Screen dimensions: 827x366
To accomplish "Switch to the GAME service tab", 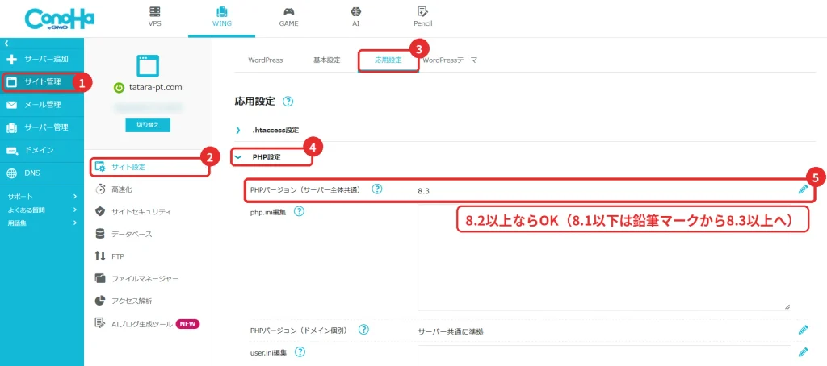I will point(288,18).
